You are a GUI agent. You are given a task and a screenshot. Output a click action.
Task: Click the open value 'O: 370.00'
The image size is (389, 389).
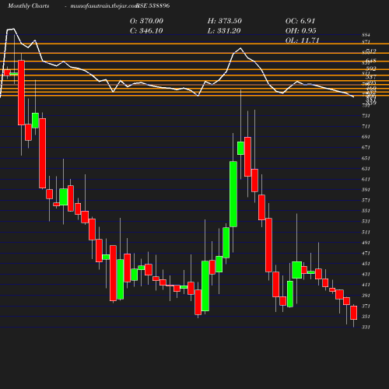tap(146, 21)
